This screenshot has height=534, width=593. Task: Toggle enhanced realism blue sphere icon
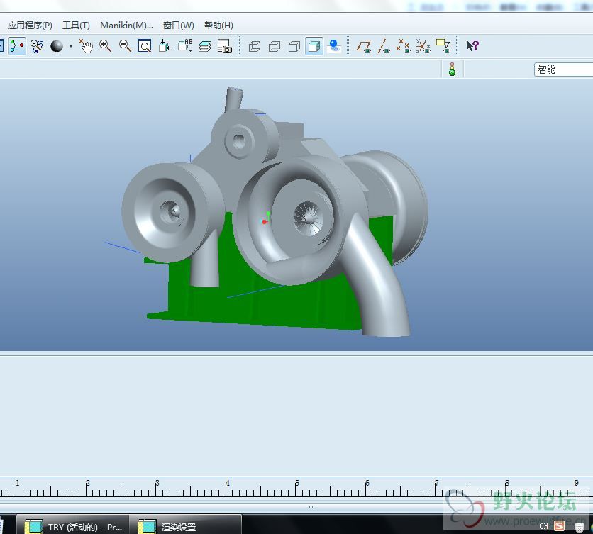coord(334,46)
